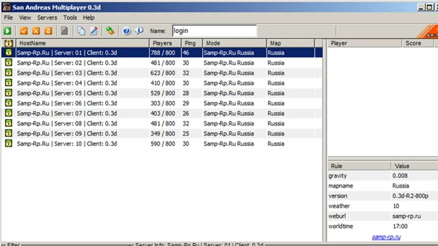Select Samp-Rp.Ru Server: 07 hostname
Image resolution: width=438 pixels, height=246 pixels.
pyautogui.click(x=67, y=113)
